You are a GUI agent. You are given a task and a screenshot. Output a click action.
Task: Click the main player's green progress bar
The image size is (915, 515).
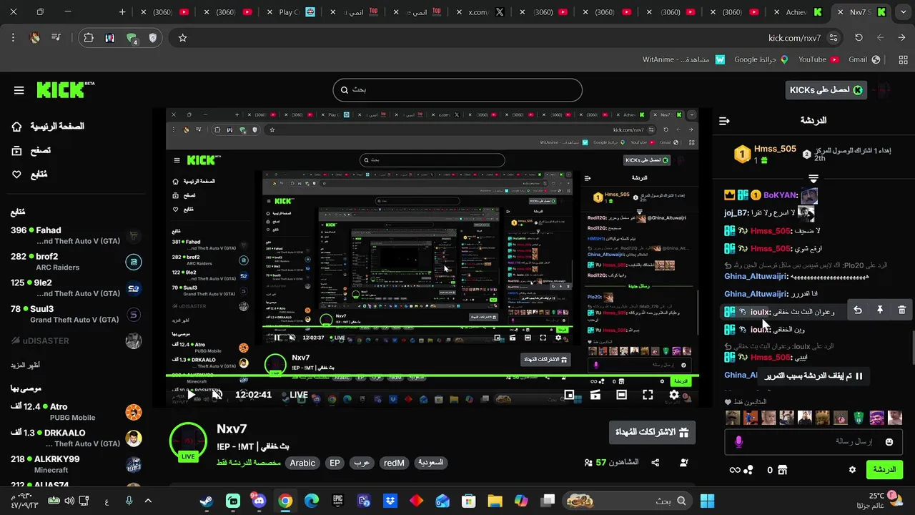(432, 376)
